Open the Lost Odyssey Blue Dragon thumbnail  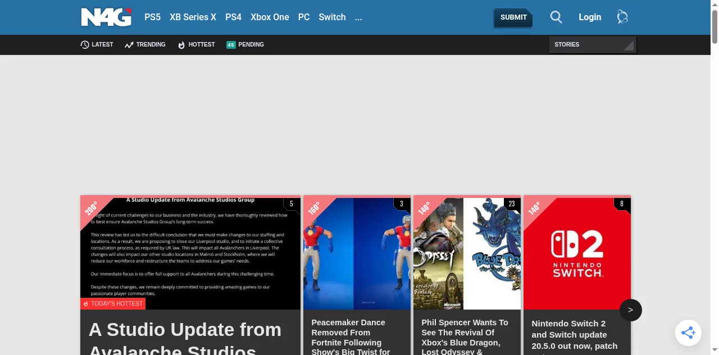click(467, 252)
